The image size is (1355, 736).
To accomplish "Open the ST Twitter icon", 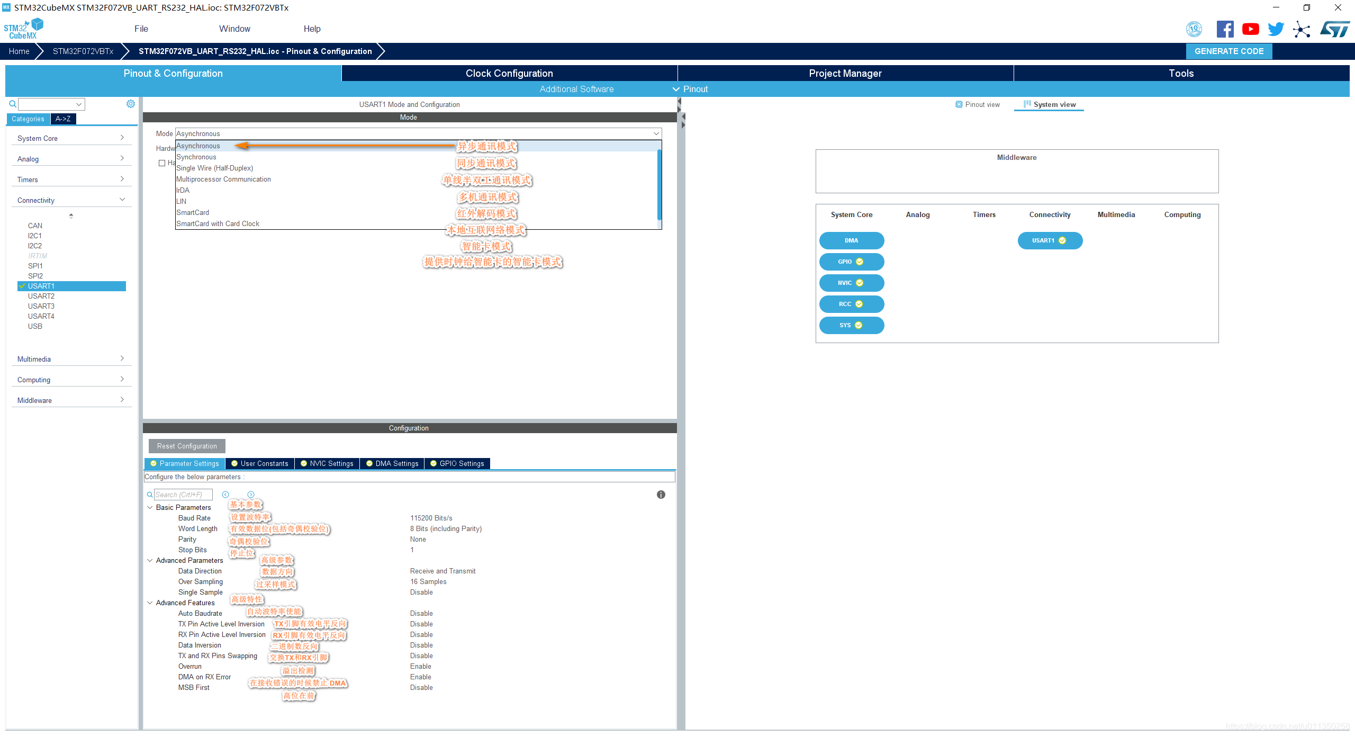I will pyautogui.click(x=1276, y=29).
